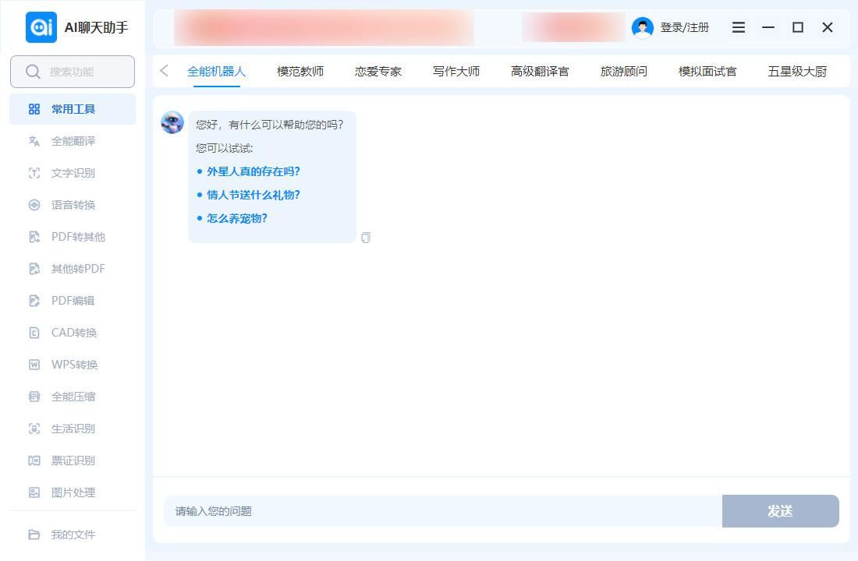Click the 票证识别 icon
Viewport: 858px width, 561px height.
point(34,460)
